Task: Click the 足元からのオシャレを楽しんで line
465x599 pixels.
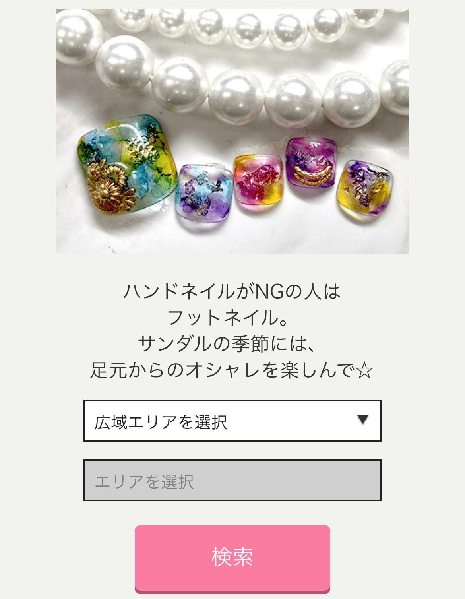Action: click(x=223, y=370)
